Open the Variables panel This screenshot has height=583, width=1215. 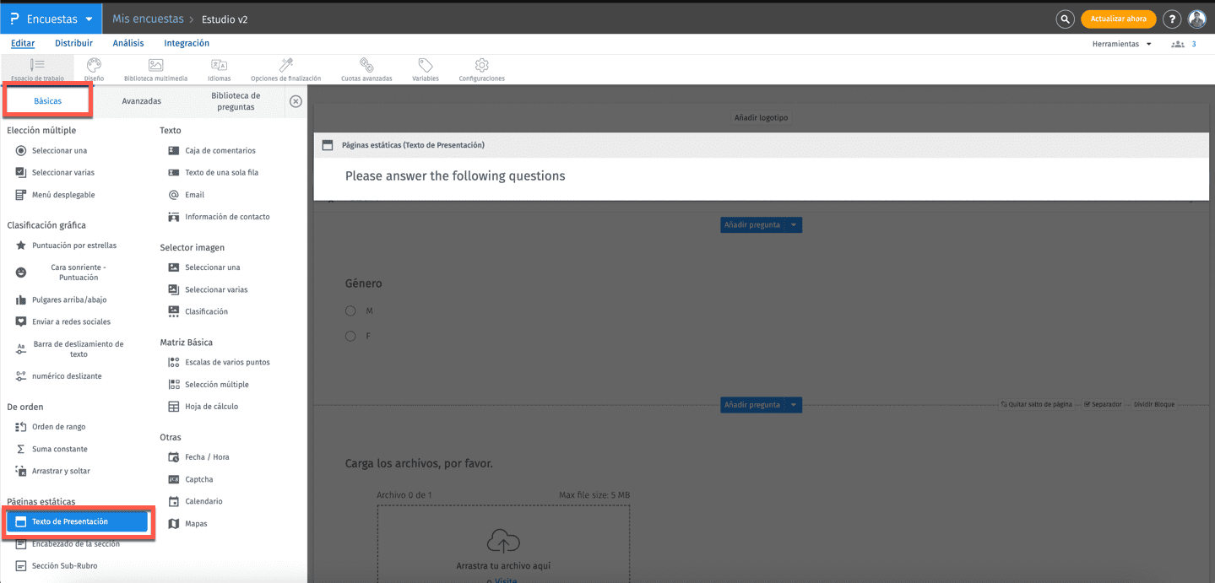(x=426, y=68)
